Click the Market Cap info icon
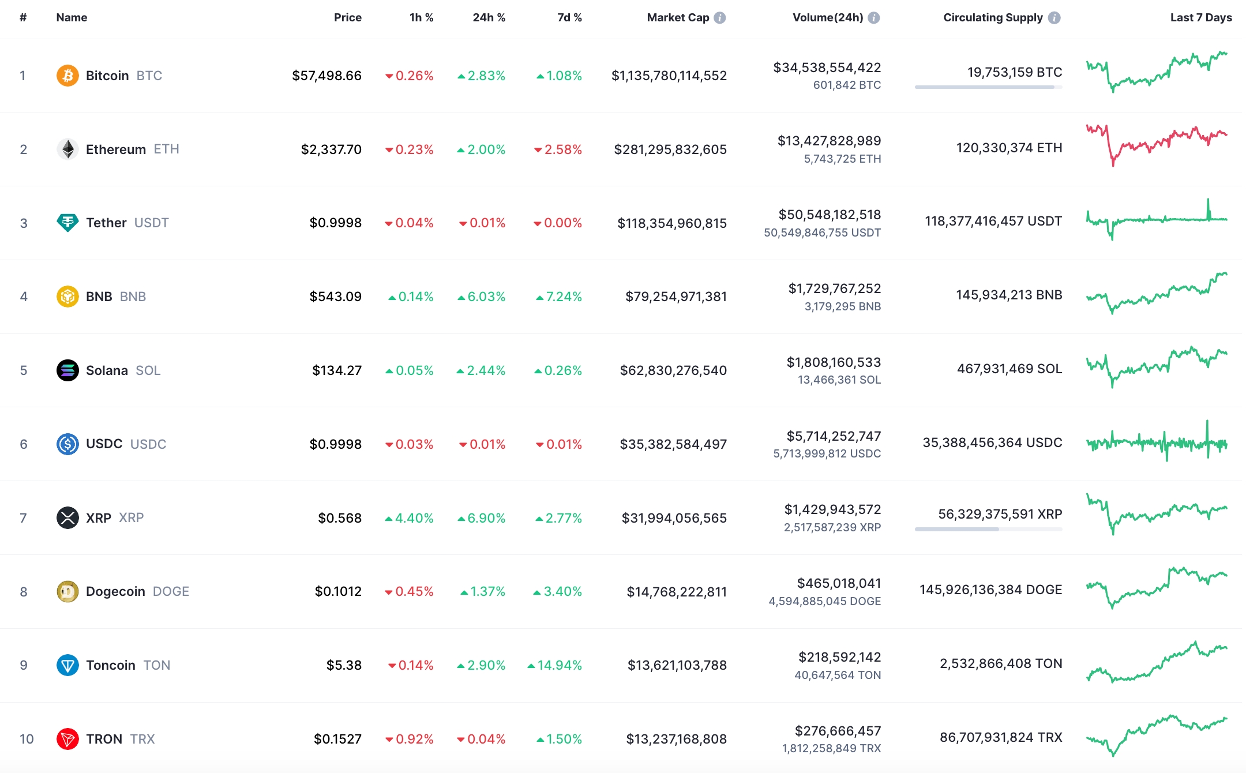1246x773 pixels. point(720,18)
